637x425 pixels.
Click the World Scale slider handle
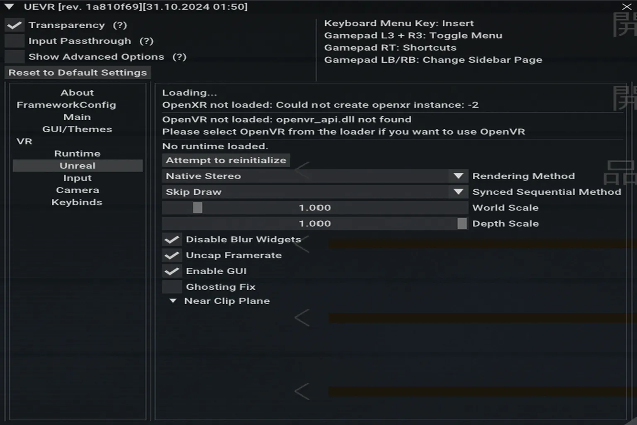tap(198, 208)
